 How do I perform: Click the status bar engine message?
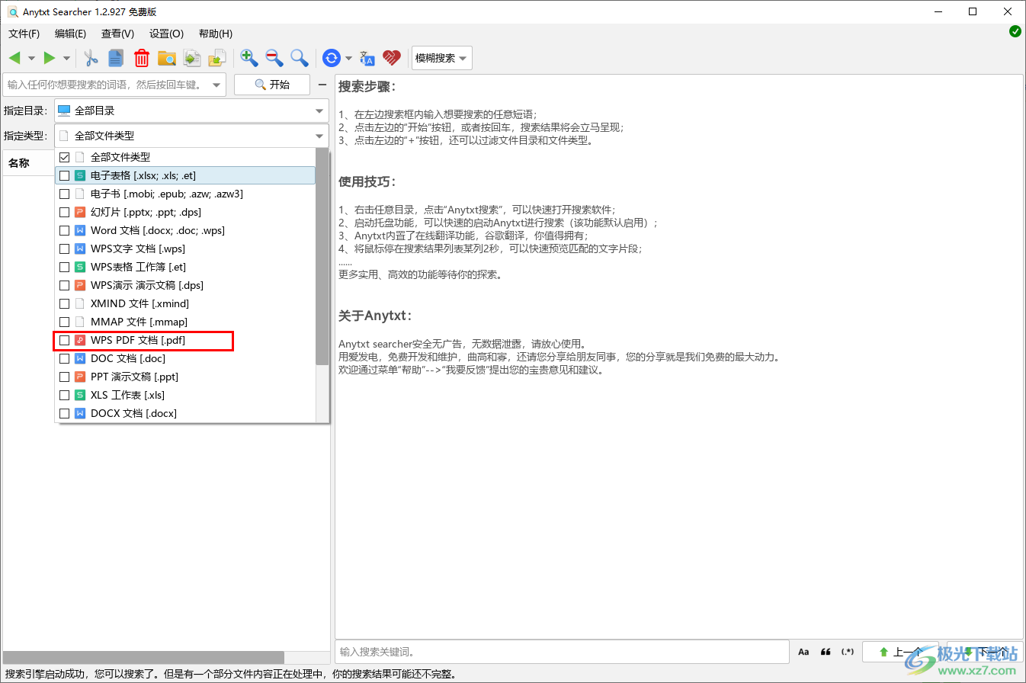point(230,675)
